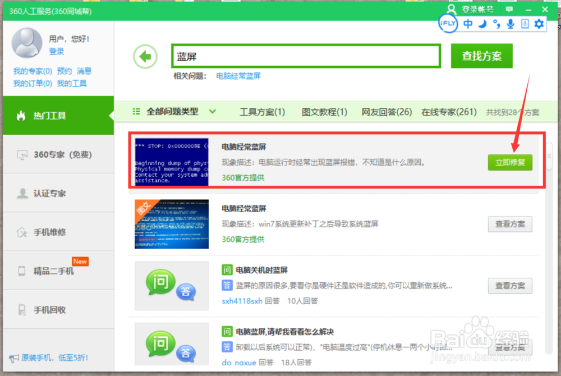Click the blue screen thumbnail of the first result

click(x=172, y=162)
